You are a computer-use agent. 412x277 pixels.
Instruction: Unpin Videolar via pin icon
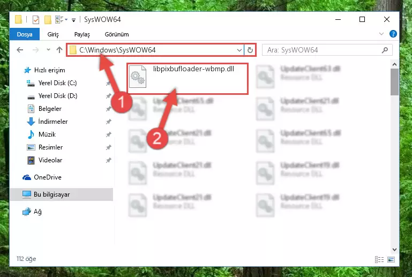click(x=108, y=161)
